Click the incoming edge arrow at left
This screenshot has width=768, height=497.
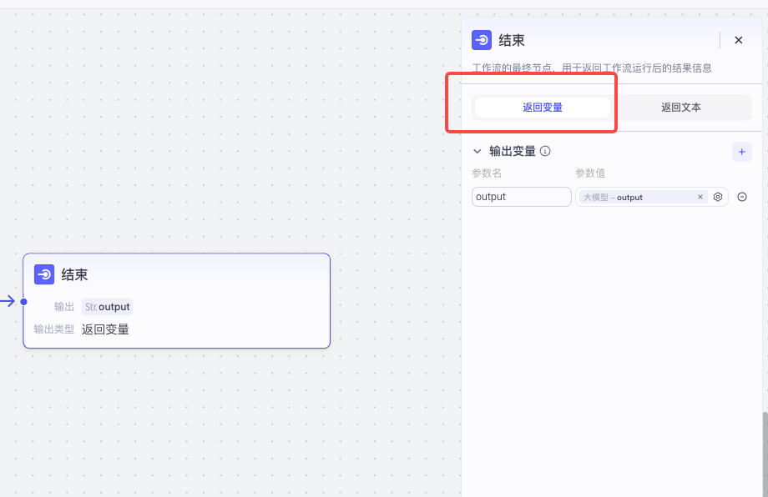[8, 301]
